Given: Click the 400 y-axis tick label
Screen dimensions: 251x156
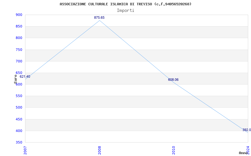Looking at the screenshot, I should pos(19,131).
